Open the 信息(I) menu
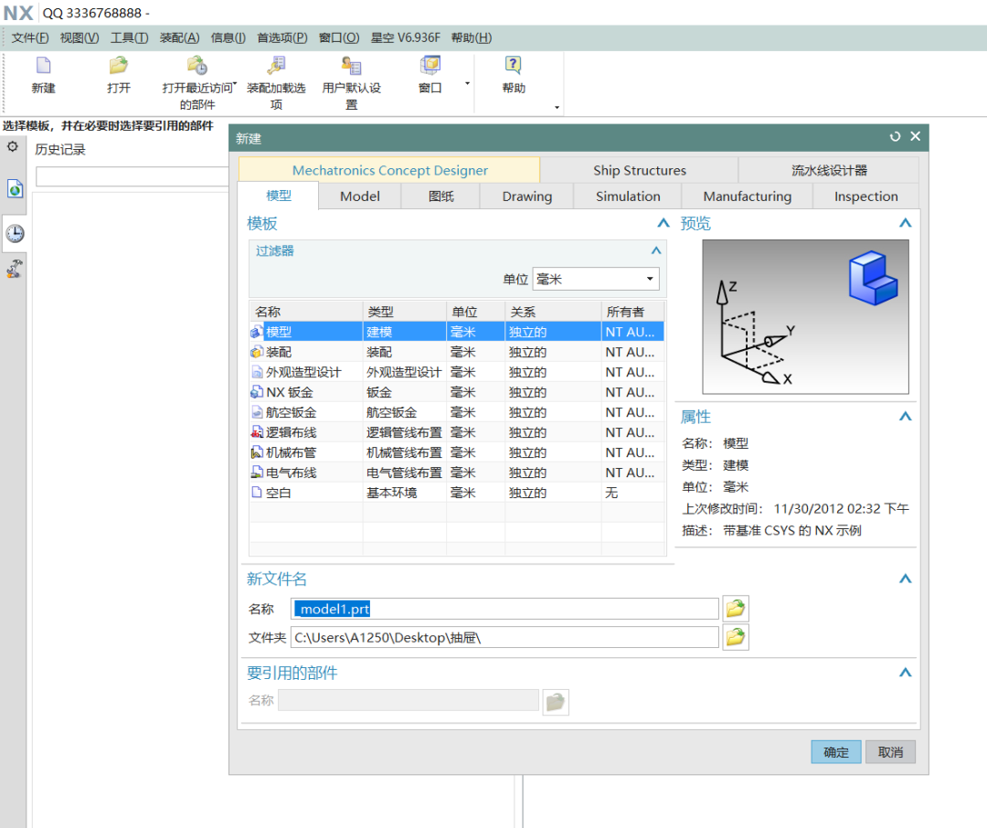Screen dimensions: 987x828 tap(228, 37)
